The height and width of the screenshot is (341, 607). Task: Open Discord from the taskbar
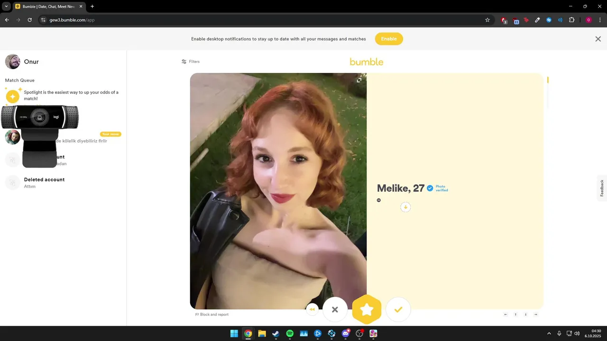coord(346,333)
